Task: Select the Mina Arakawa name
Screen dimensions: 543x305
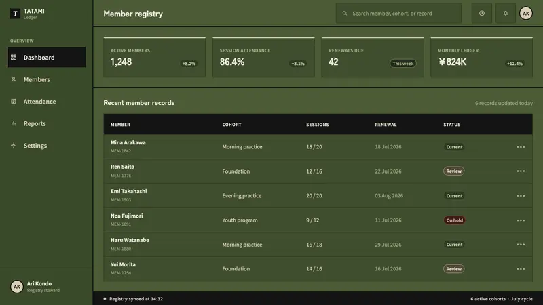Action: 128,142
